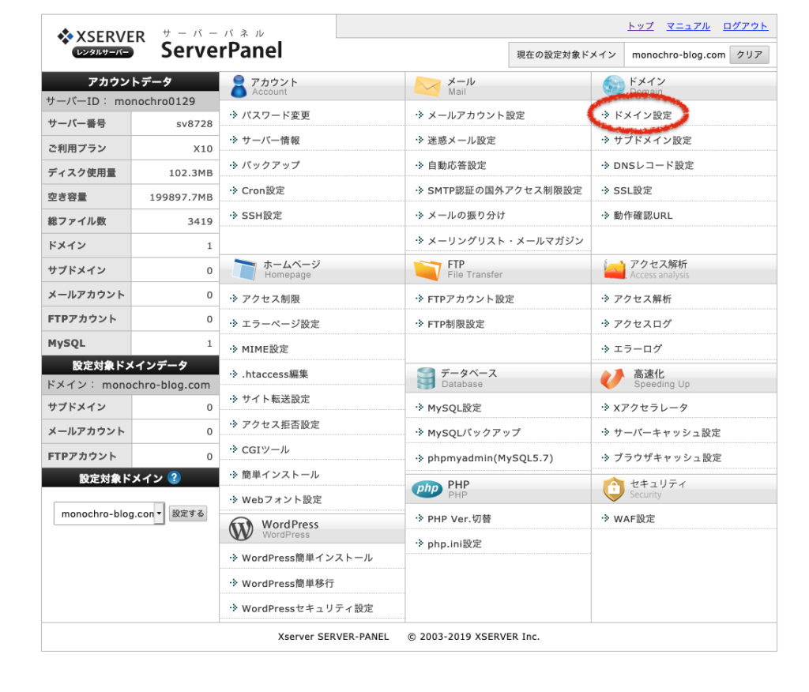Open ブラウザキャッシュ設定
This screenshot has height=692, width=809.
(x=668, y=457)
